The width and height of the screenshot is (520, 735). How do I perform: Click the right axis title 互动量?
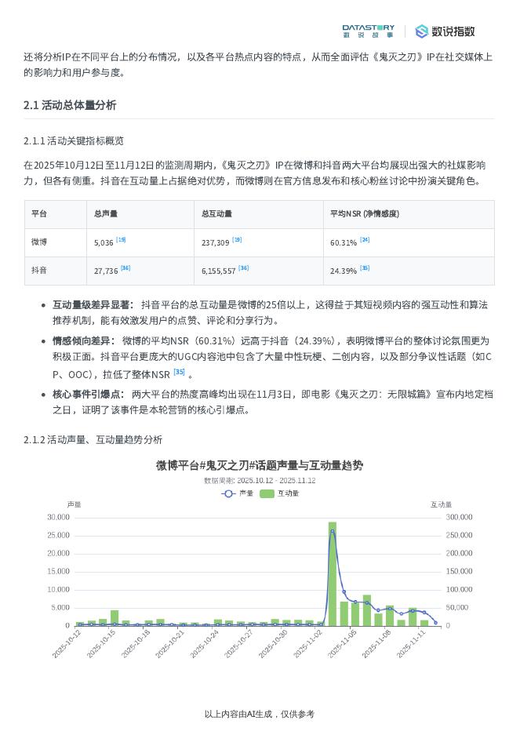tap(441, 504)
